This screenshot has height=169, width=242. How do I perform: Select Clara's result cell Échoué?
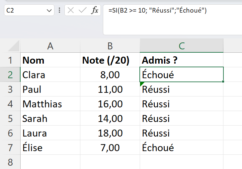coord(182,75)
